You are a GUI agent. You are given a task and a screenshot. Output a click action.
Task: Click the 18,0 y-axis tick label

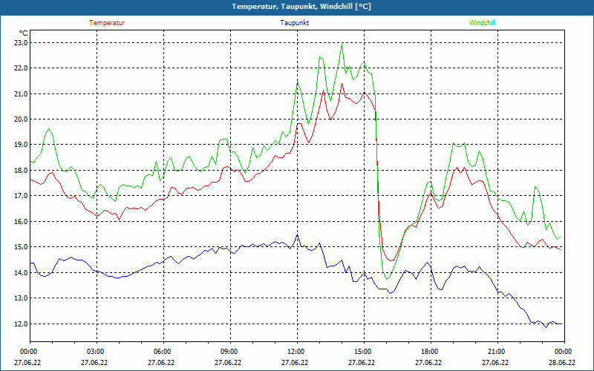pyautogui.click(x=21, y=170)
